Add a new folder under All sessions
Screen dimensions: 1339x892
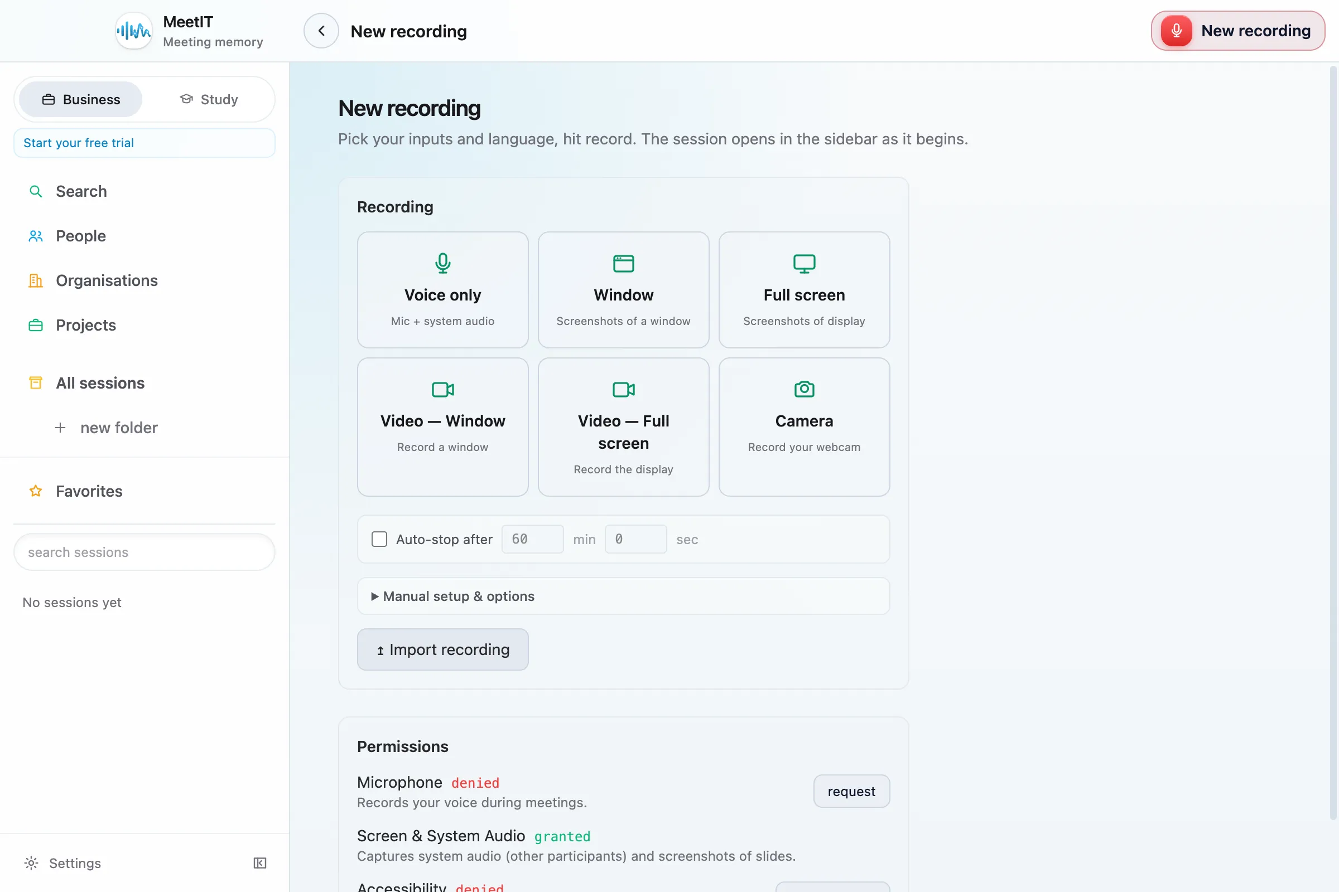[x=106, y=427]
